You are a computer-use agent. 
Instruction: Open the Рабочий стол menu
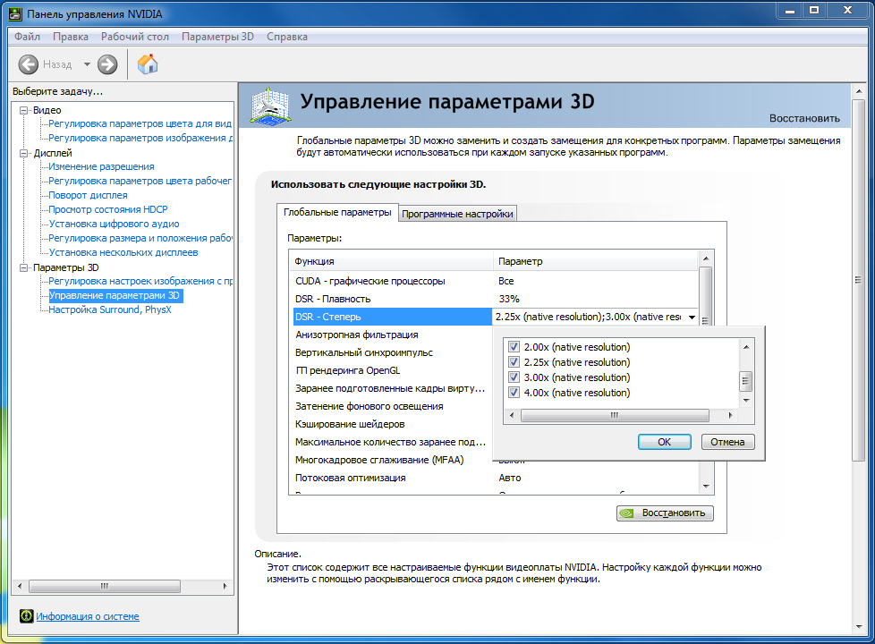pos(134,37)
